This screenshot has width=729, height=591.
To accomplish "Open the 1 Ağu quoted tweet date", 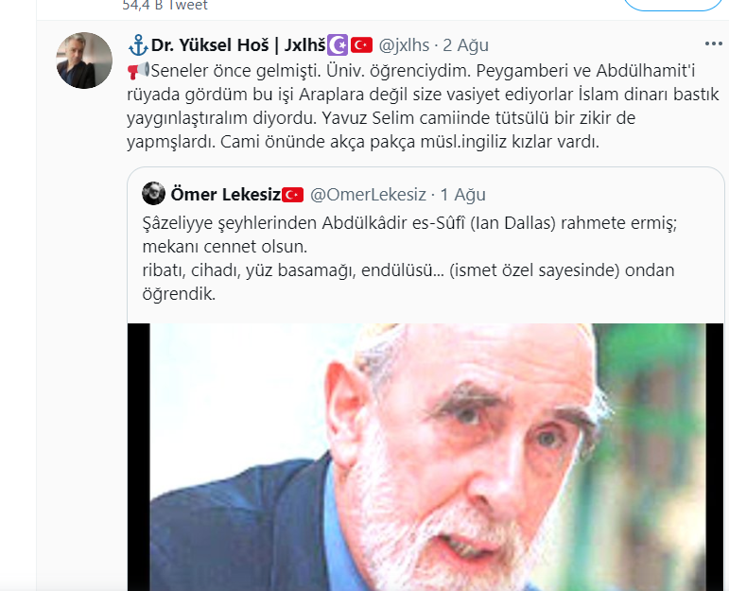I will (462, 195).
